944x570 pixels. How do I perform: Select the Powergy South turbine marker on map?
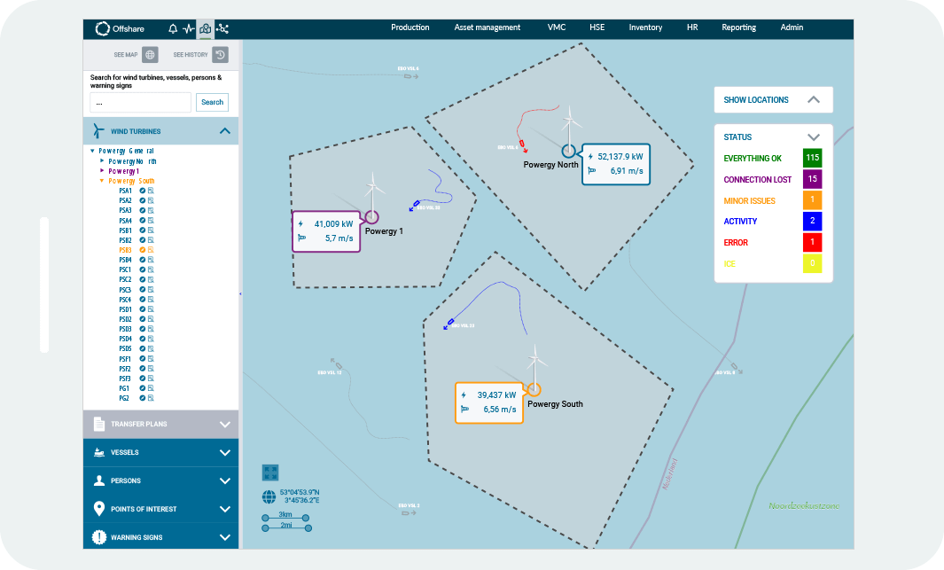pyautogui.click(x=534, y=389)
